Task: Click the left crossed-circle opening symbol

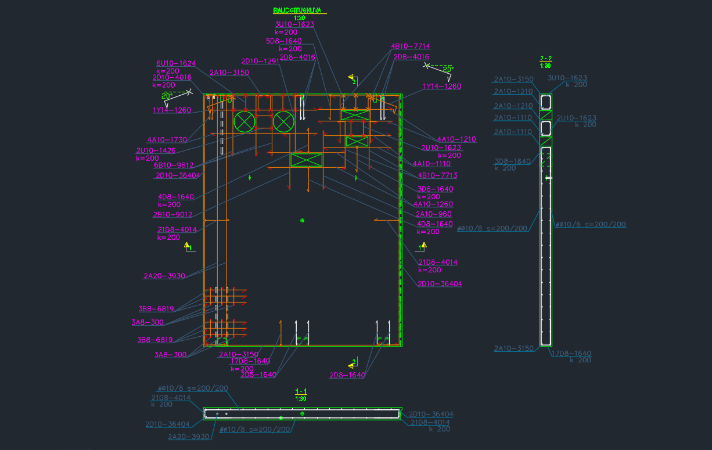Action: [x=244, y=121]
